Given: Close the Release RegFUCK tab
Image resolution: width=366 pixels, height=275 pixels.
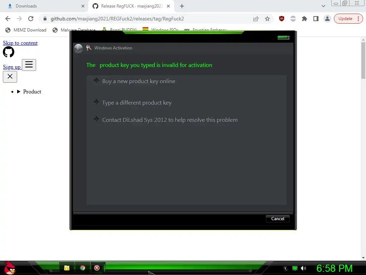Looking at the screenshot, I should (168, 6).
